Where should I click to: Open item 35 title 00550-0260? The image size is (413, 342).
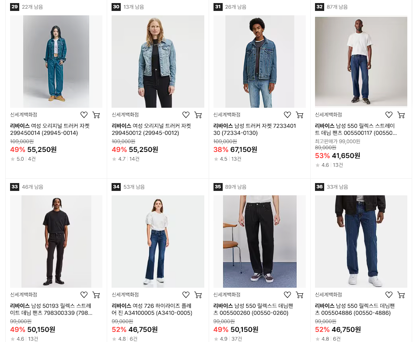pos(253,310)
